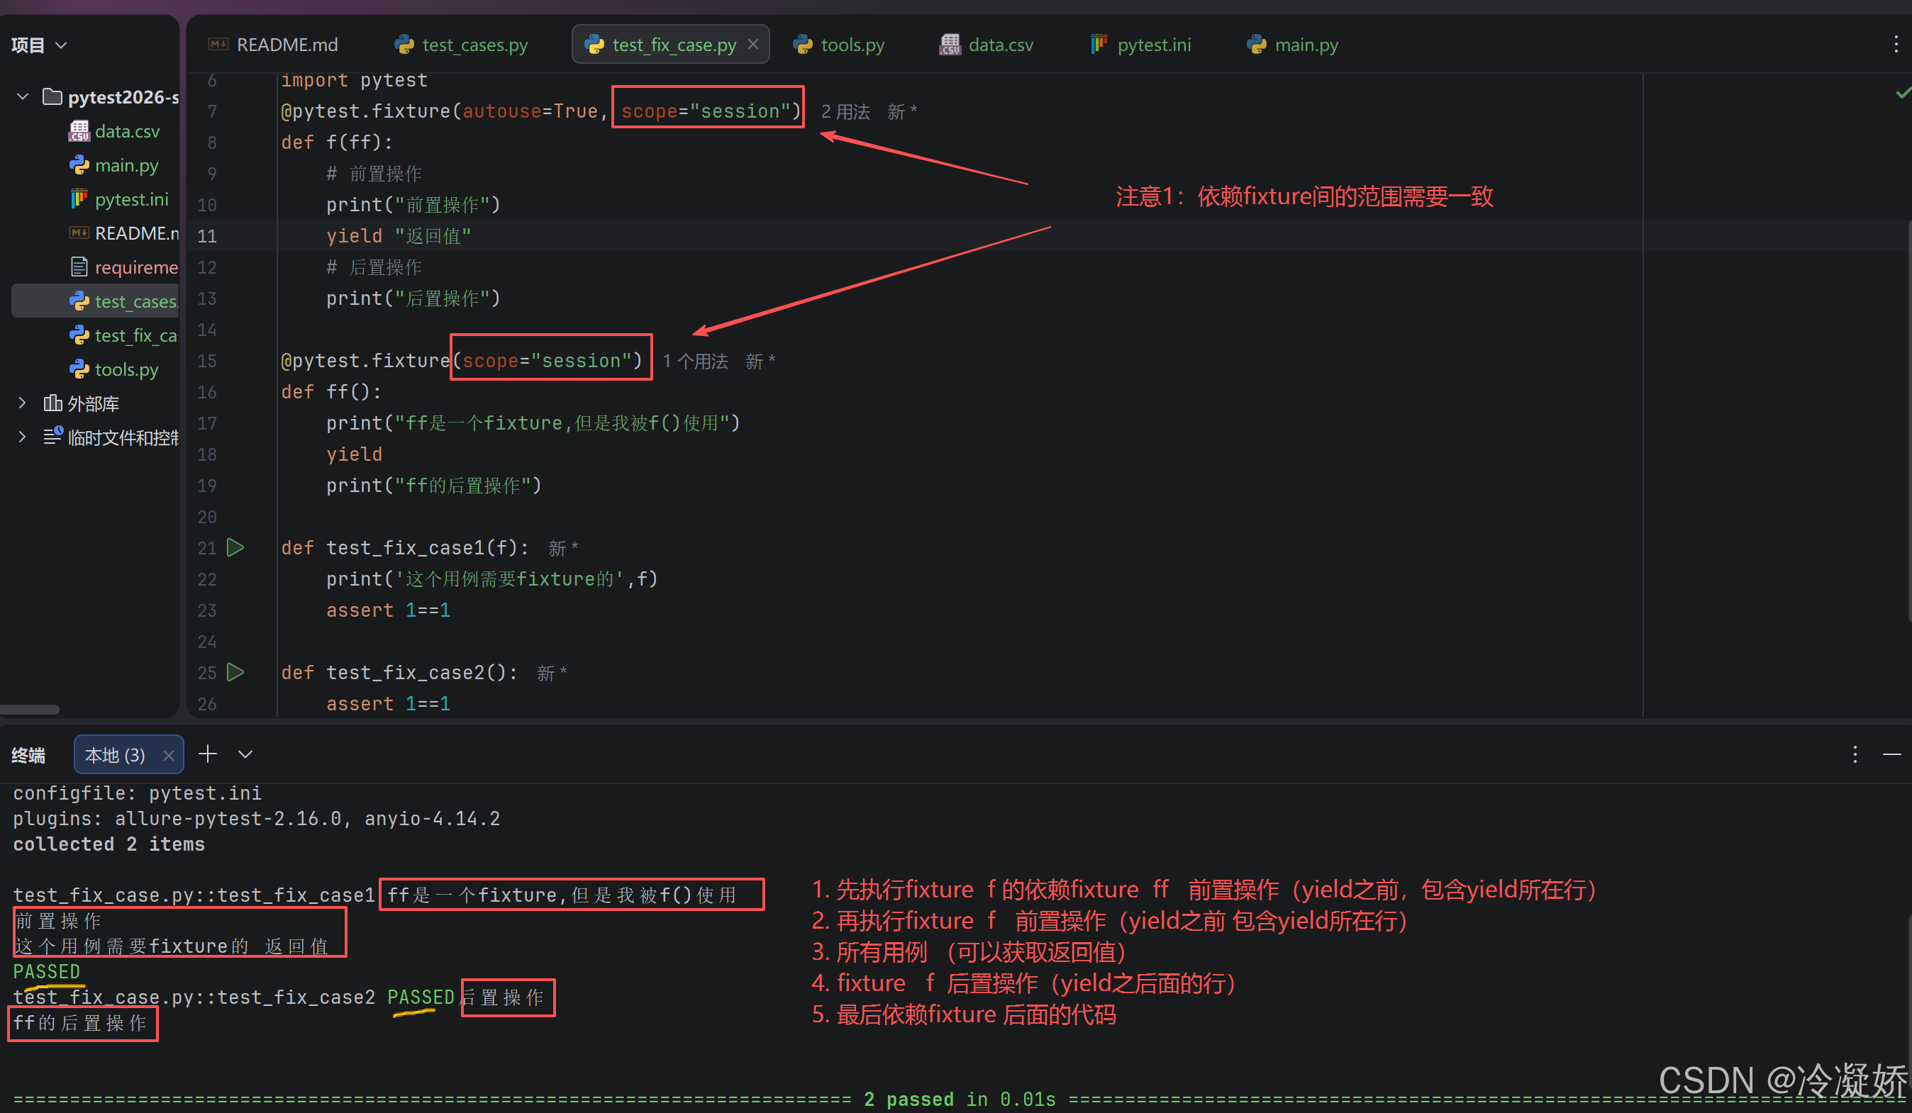Click the data.csv file icon in tree
Screen dimensions: 1912x1113
[x=79, y=131]
